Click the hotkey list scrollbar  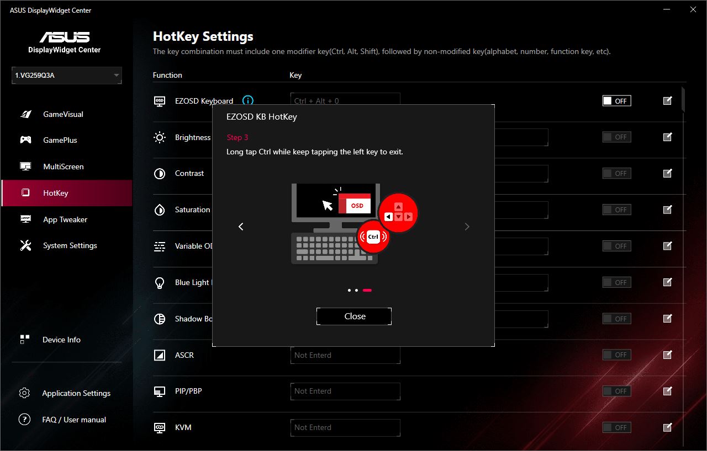pyautogui.click(x=683, y=99)
